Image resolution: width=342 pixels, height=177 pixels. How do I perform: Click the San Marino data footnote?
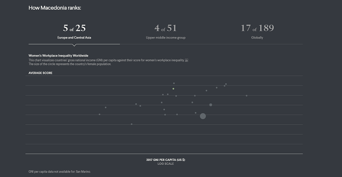pyautogui.click(x=59, y=172)
